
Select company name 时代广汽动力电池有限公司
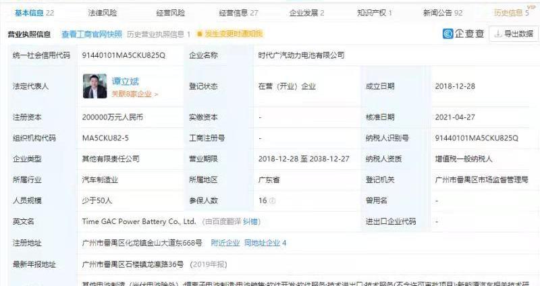[301, 55]
